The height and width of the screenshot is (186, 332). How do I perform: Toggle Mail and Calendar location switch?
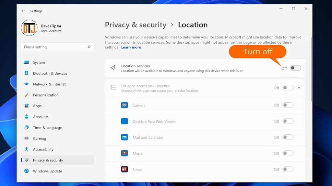tap(288, 137)
